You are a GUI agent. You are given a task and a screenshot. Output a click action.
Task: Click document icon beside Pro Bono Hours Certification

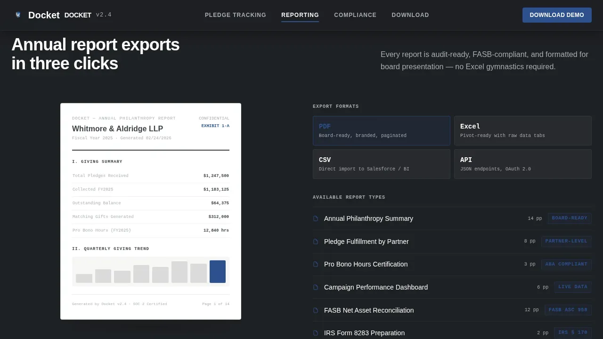click(x=316, y=264)
